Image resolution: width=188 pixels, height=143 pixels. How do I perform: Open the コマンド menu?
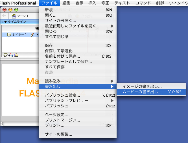tap(143, 3)
